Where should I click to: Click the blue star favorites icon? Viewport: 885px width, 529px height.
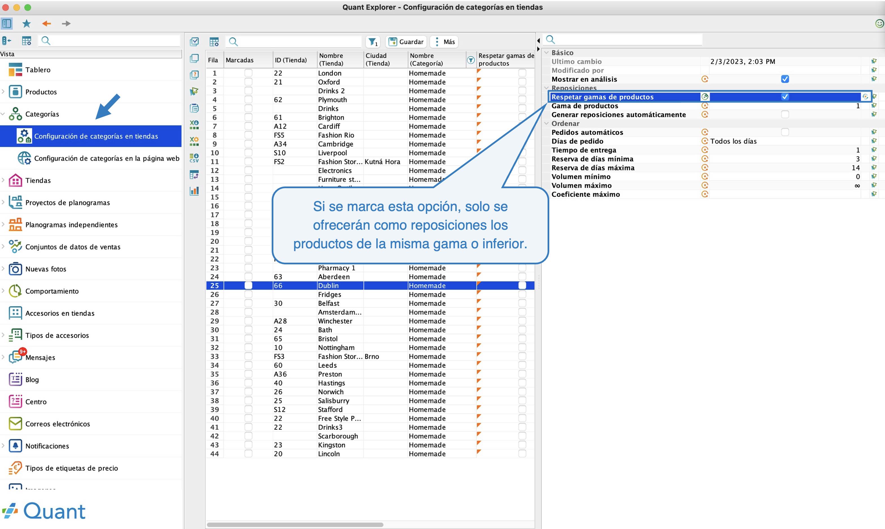click(x=26, y=23)
